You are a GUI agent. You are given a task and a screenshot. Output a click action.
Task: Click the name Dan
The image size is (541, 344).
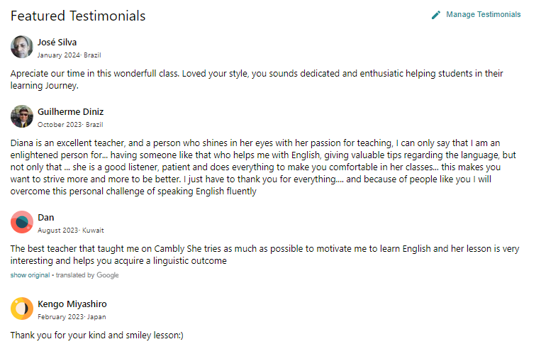(x=45, y=217)
